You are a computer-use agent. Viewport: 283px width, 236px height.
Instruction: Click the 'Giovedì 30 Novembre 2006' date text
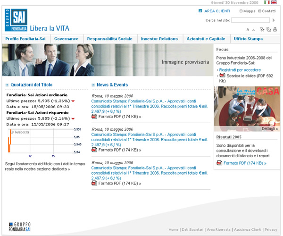[x=234, y=2]
